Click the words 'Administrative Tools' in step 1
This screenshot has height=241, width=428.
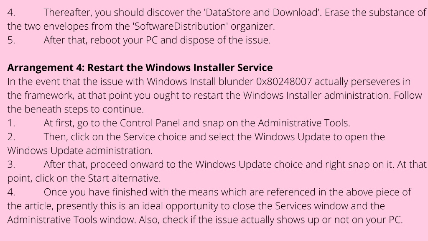point(303,123)
